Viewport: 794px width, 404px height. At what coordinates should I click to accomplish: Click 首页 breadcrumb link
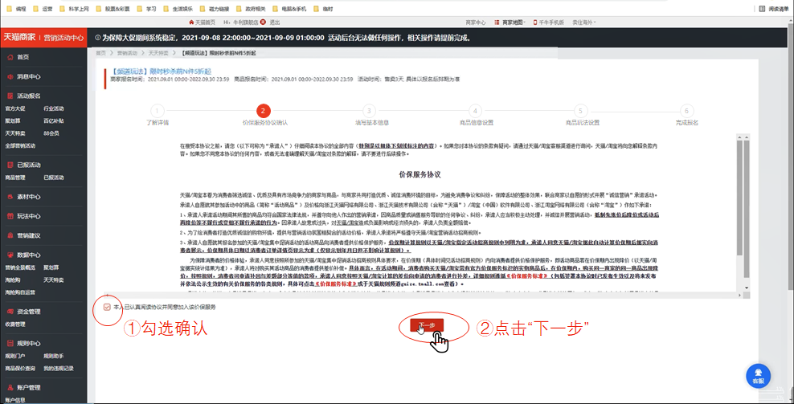[x=100, y=53]
